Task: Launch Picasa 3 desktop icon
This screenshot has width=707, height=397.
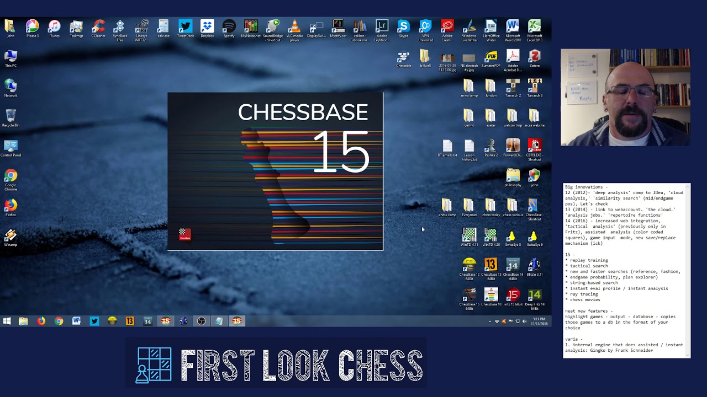Action: pos(32,29)
